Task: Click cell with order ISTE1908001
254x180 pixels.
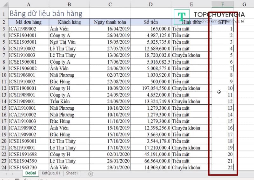Action: (x=29, y=88)
